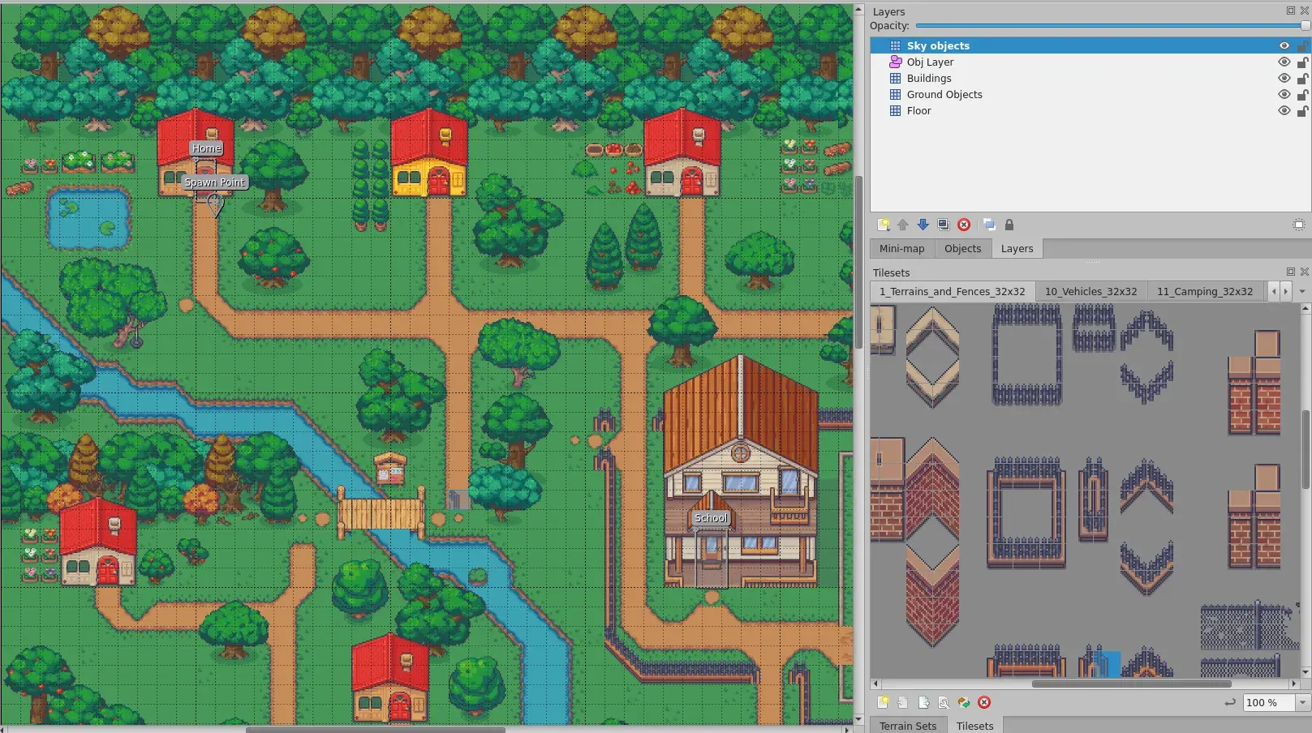Click the New Layer icon in Layers panel
1312x733 pixels.
coord(884,225)
